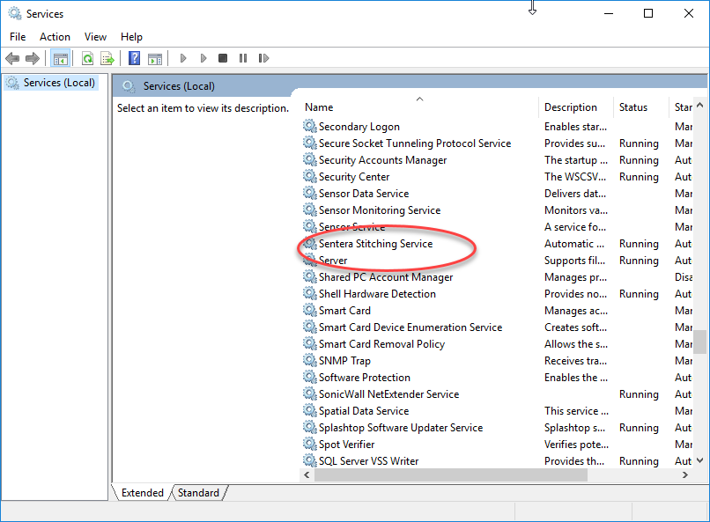Click the horizontal scrollbar thumb under the list

click(x=450, y=475)
